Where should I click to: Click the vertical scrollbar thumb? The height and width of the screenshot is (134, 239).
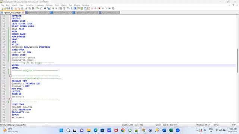pos(237,60)
